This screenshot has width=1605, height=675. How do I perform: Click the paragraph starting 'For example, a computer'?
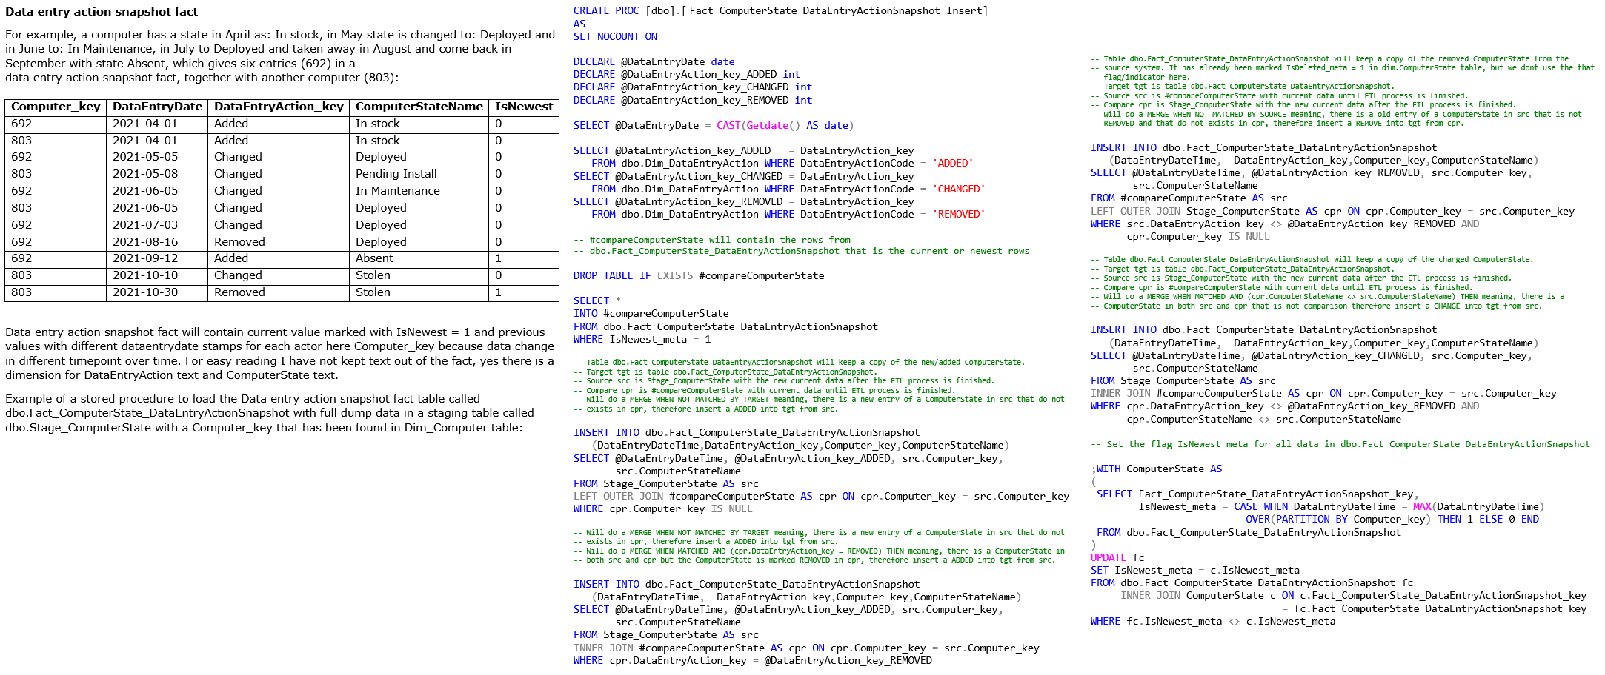pyautogui.click(x=280, y=56)
